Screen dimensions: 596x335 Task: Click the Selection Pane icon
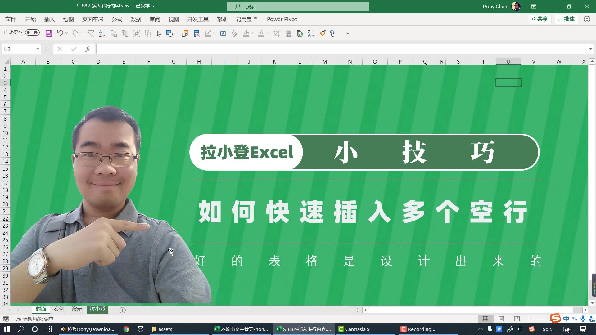click(185, 33)
